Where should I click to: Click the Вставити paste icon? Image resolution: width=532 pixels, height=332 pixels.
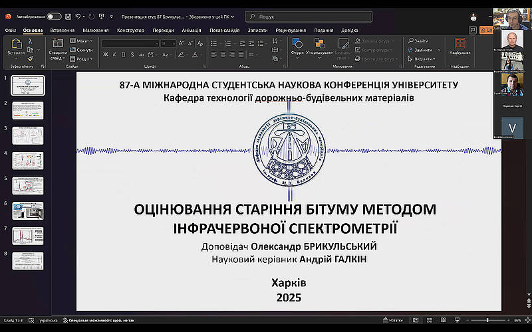[x=16, y=44]
